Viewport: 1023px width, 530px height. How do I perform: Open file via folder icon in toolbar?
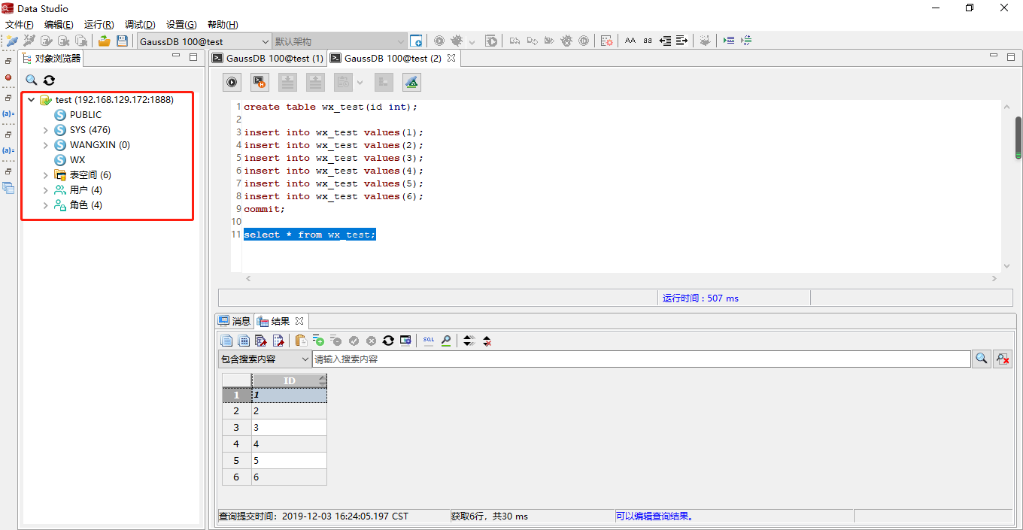105,41
